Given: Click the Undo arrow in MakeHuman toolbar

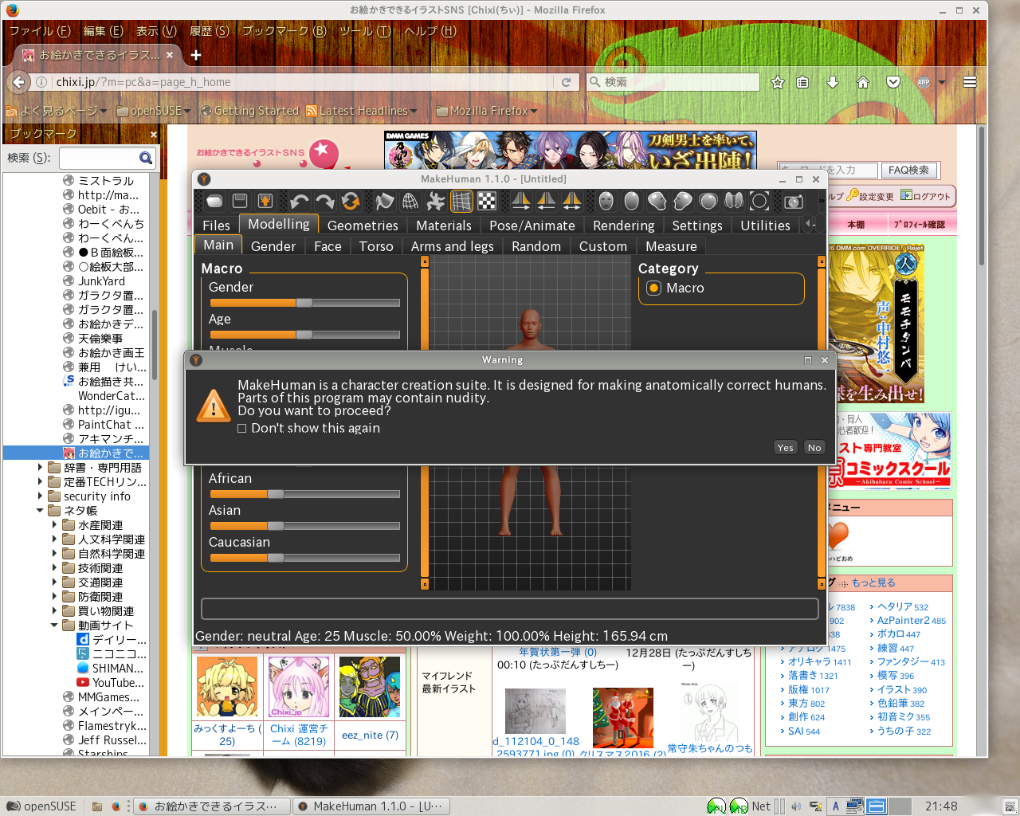Looking at the screenshot, I should coord(300,202).
